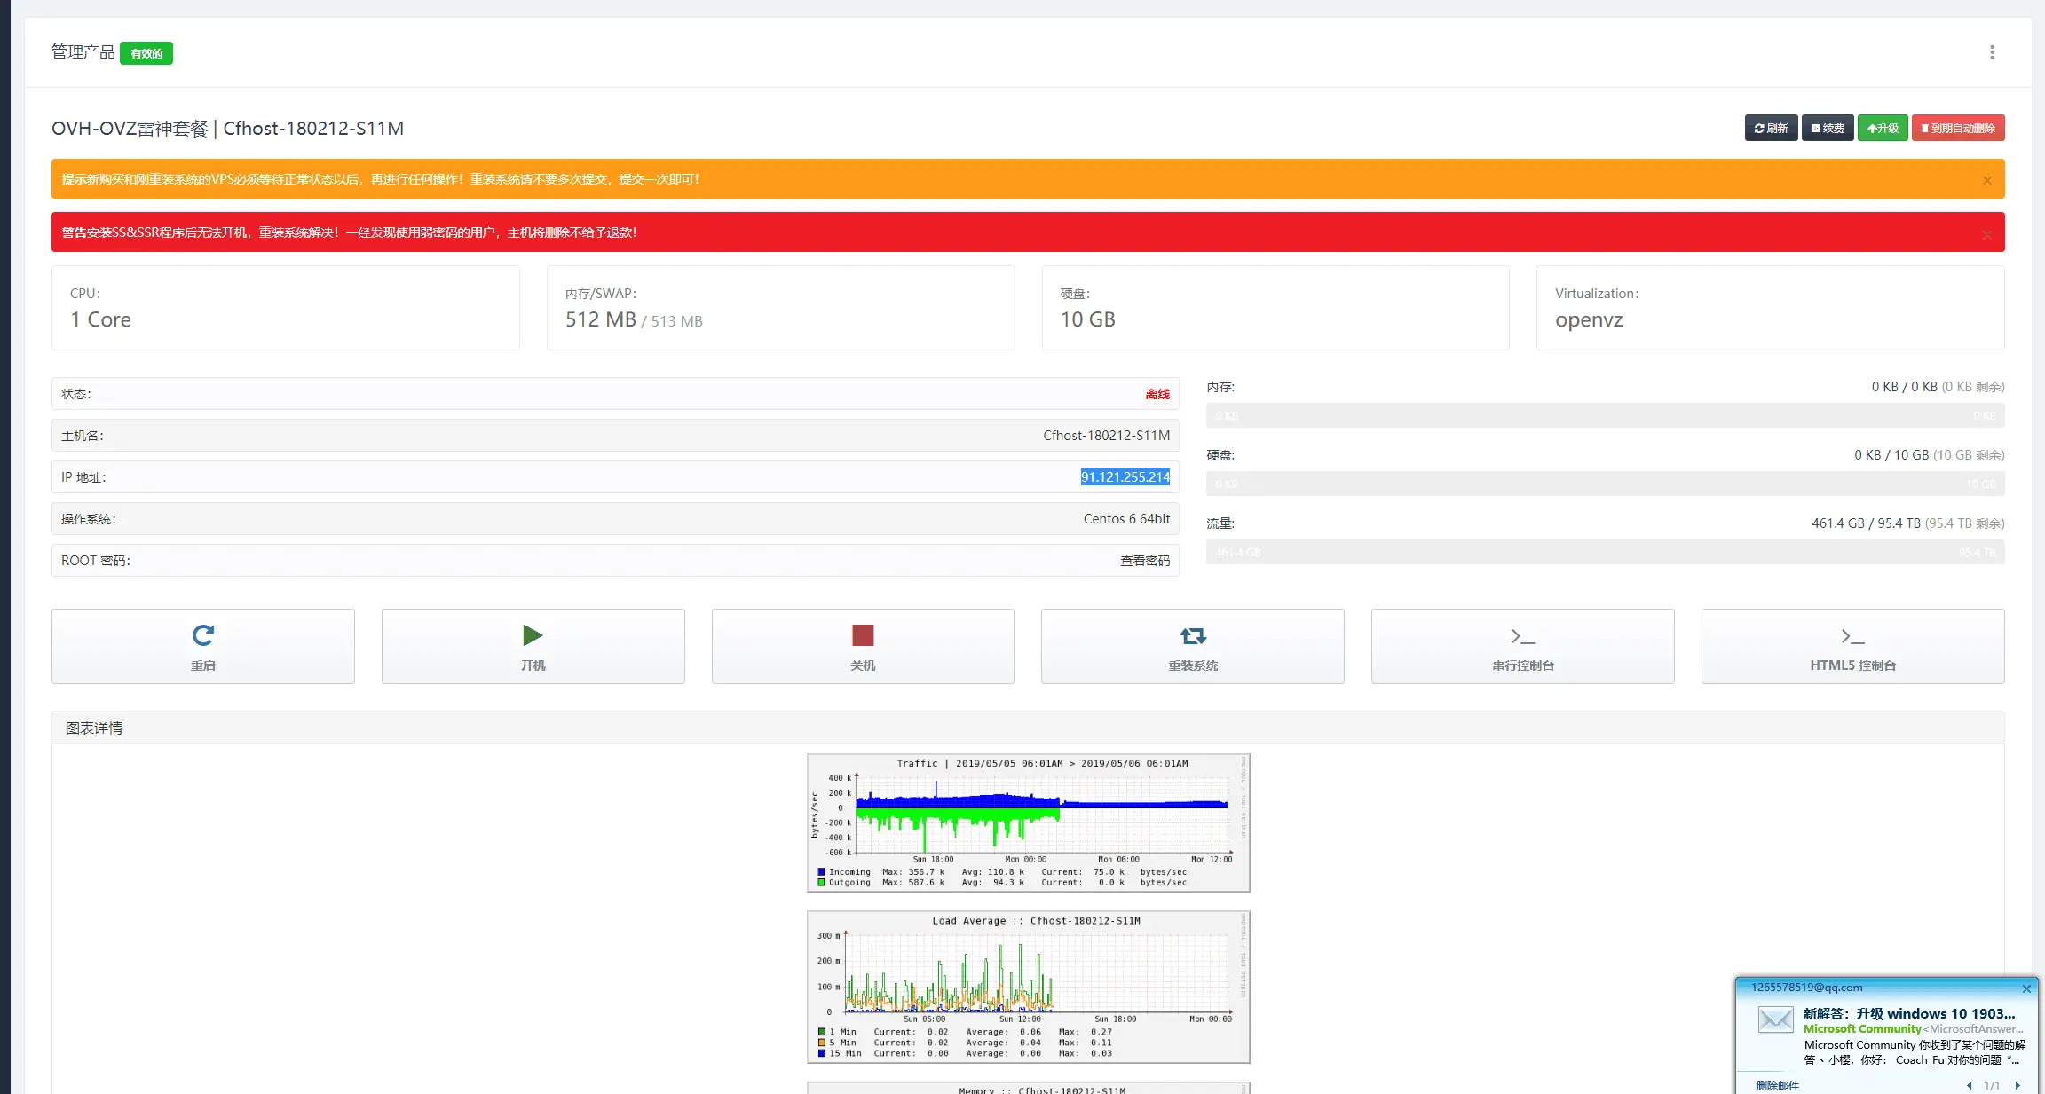Dismiss the orange notice banner
This screenshot has width=2045, height=1094.
[1986, 180]
